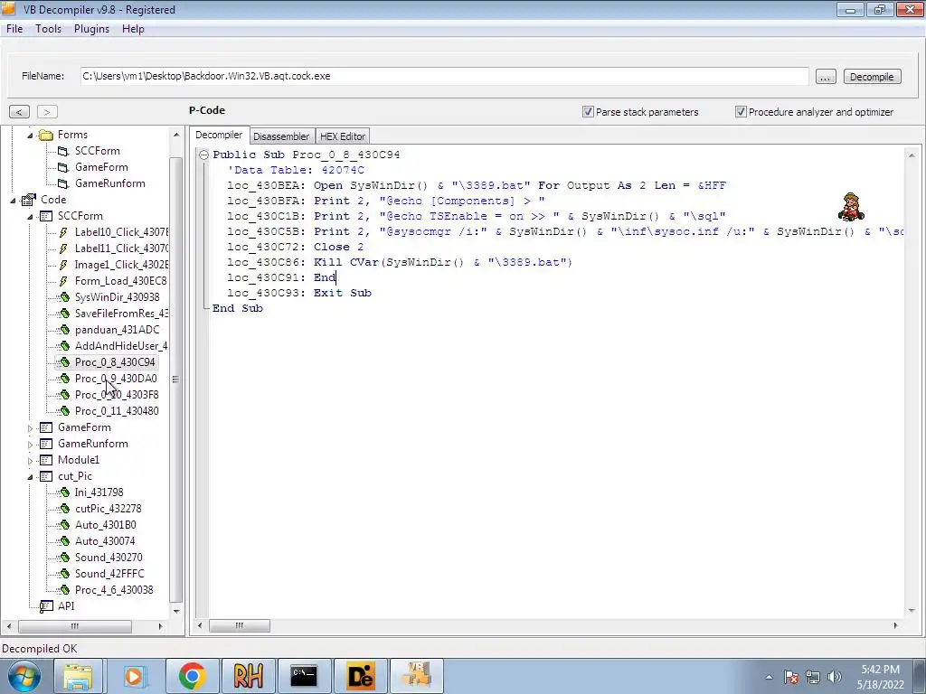Open the Proc_4_6_430038 procedure
The width and height of the screenshot is (926, 694).
[x=114, y=590]
